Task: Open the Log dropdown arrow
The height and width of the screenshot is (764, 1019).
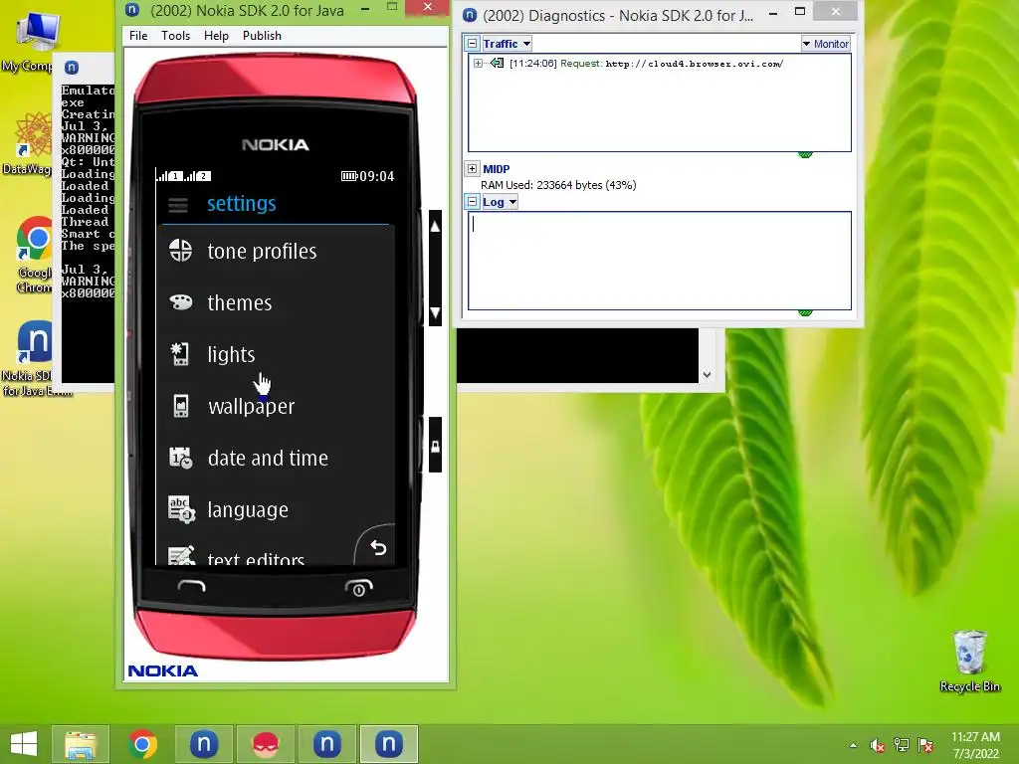Action: coord(512,201)
